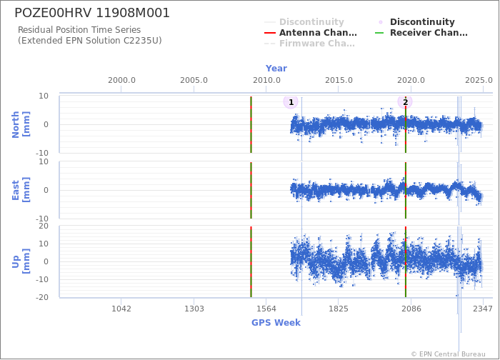The image size is (500, 360).
Task: Click the 1042 GPS week tick label
Action: coord(121,309)
